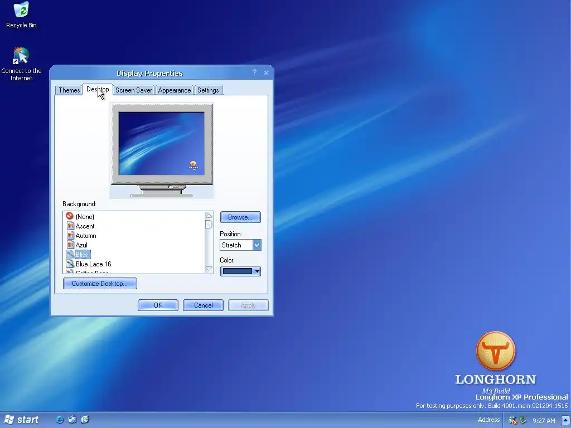This screenshot has height=428, width=571.
Task: Click the green Safely Remove Hardware tray icon
Action: point(522,420)
